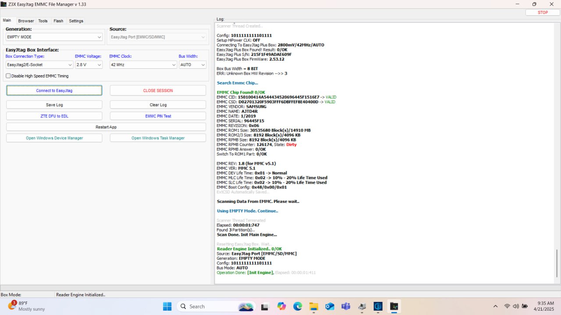
Task: Expand the Box Connection Type dropdown
Action: [39, 65]
